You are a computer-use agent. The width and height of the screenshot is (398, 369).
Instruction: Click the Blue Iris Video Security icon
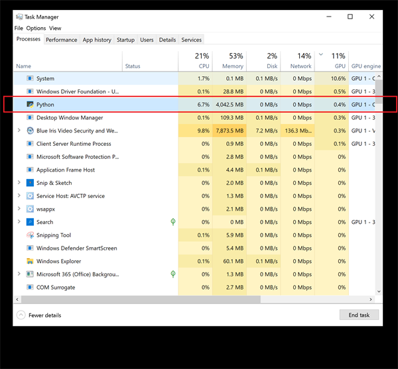click(x=30, y=131)
